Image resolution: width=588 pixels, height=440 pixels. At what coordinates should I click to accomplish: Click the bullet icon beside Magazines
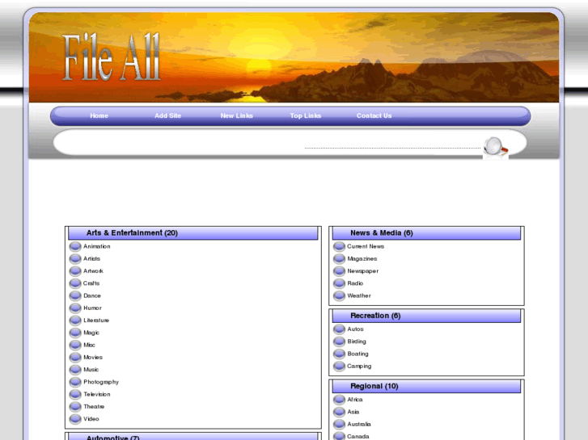(x=340, y=259)
